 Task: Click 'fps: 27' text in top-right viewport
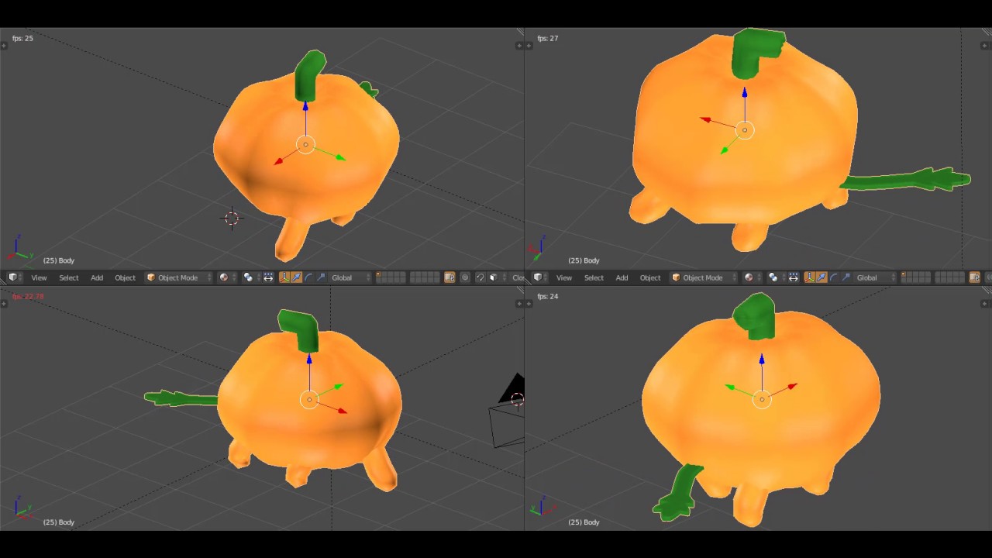click(x=548, y=38)
